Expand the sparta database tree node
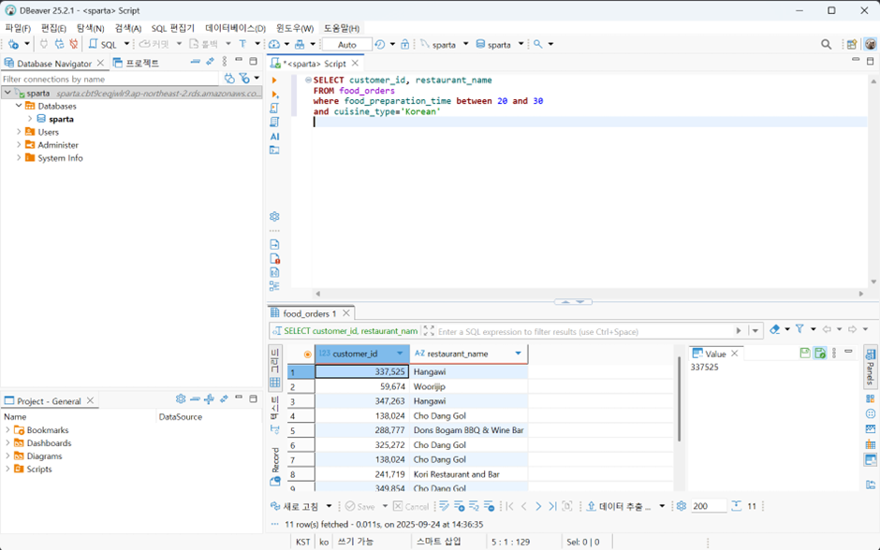Image resolution: width=880 pixels, height=550 pixels. click(x=30, y=119)
